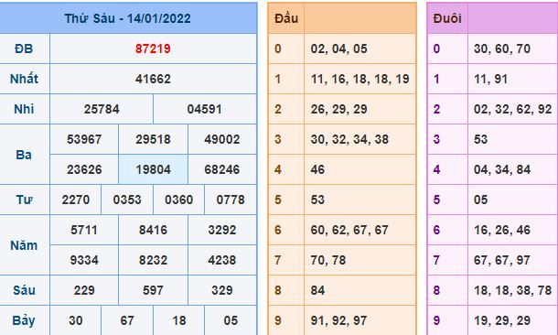Select seventh prize number 05 in Bảy row
The image size is (558, 335).
click(231, 321)
